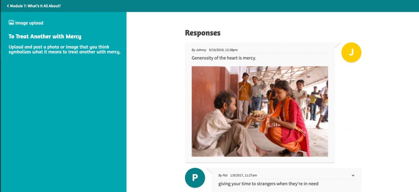Click the Generosity of the heart caption
419x192 pixels.
pyautogui.click(x=224, y=58)
